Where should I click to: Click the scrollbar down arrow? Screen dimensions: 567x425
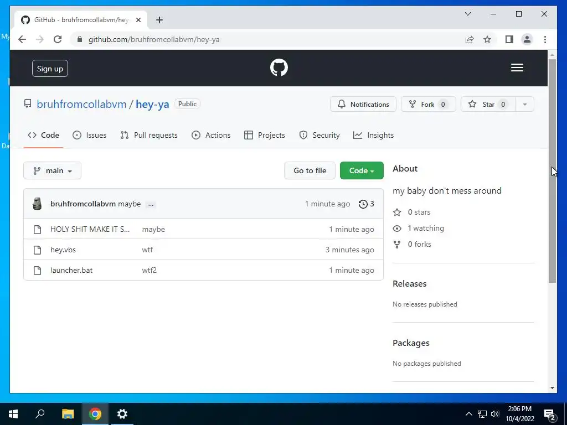[x=552, y=388]
